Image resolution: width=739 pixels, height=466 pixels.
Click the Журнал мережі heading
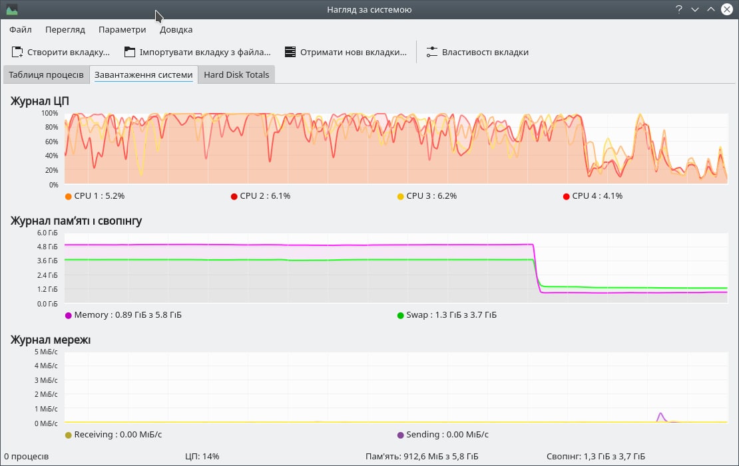[x=51, y=340]
